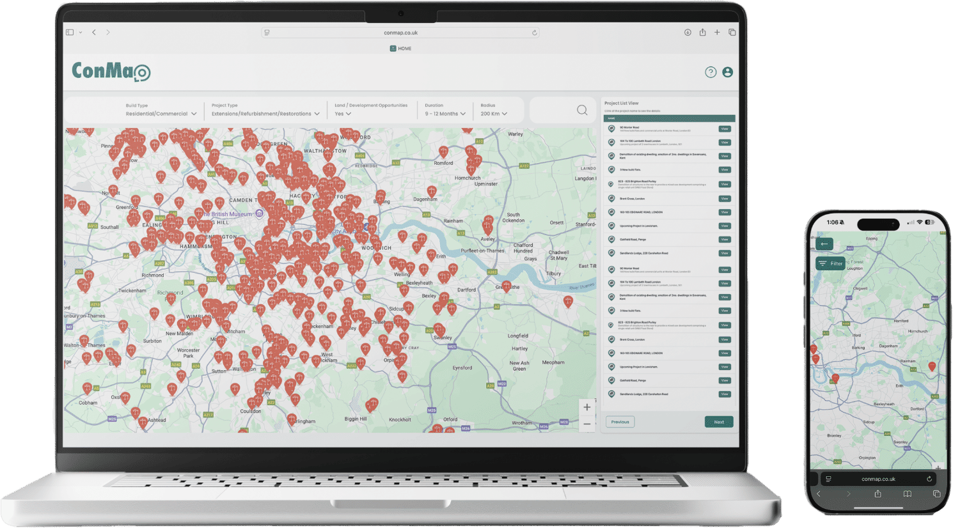Click the Next button in project list
Screen dimensions: 953x528
(x=719, y=422)
